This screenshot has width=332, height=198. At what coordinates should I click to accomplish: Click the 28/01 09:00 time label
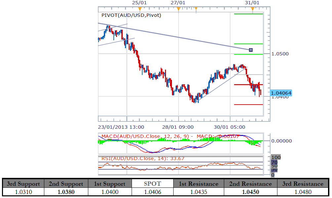click(178, 127)
